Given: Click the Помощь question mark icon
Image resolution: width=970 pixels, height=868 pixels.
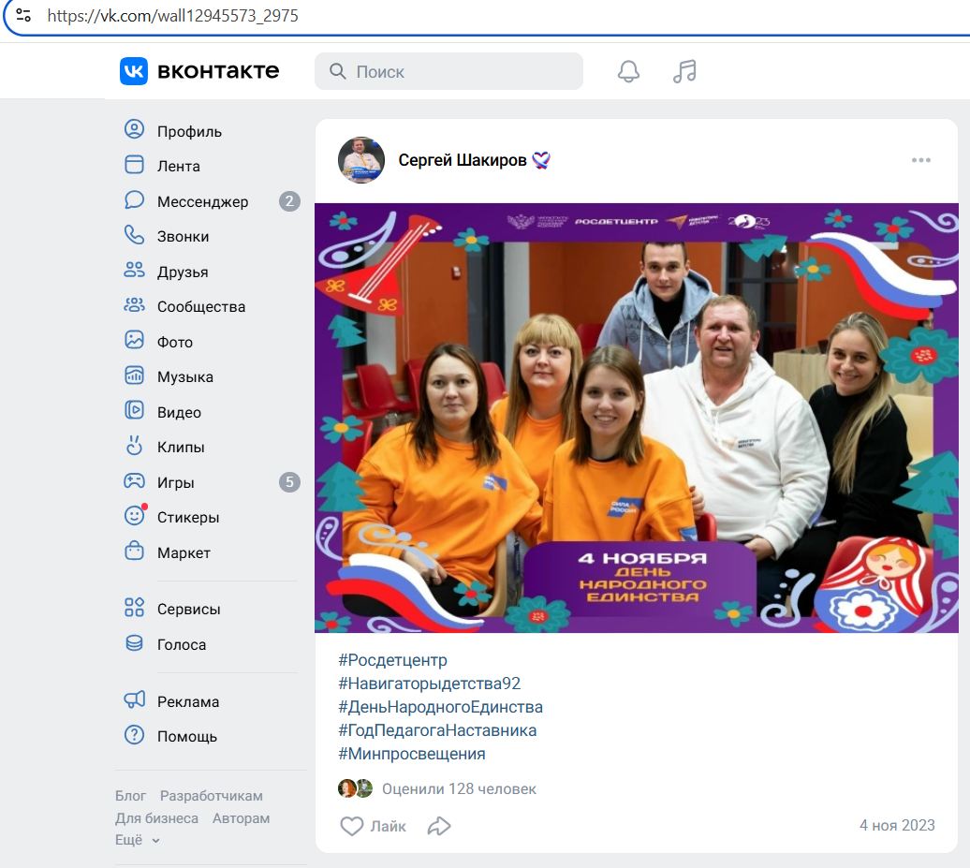Looking at the screenshot, I should 134,735.
